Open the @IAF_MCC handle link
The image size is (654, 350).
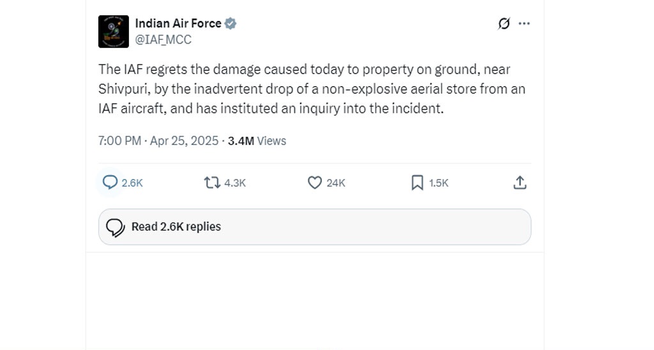pyautogui.click(x=163, y=40)
